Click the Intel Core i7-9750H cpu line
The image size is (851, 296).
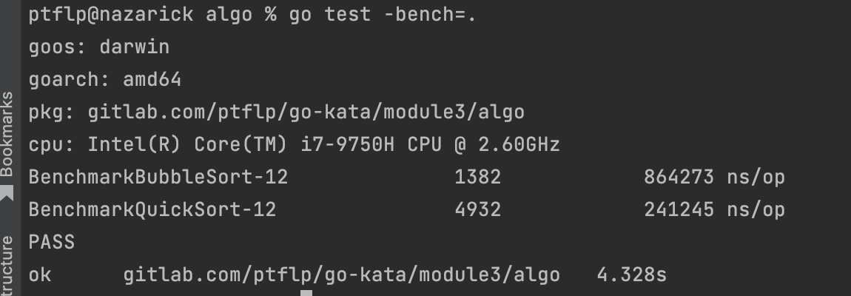[x=294, y=144]
